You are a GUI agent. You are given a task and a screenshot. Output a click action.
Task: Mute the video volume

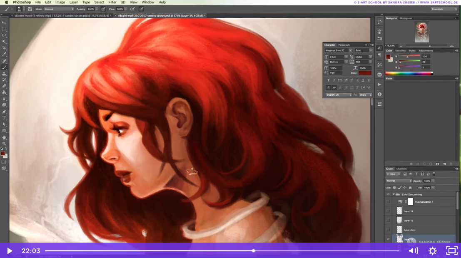tap(414, 251)
